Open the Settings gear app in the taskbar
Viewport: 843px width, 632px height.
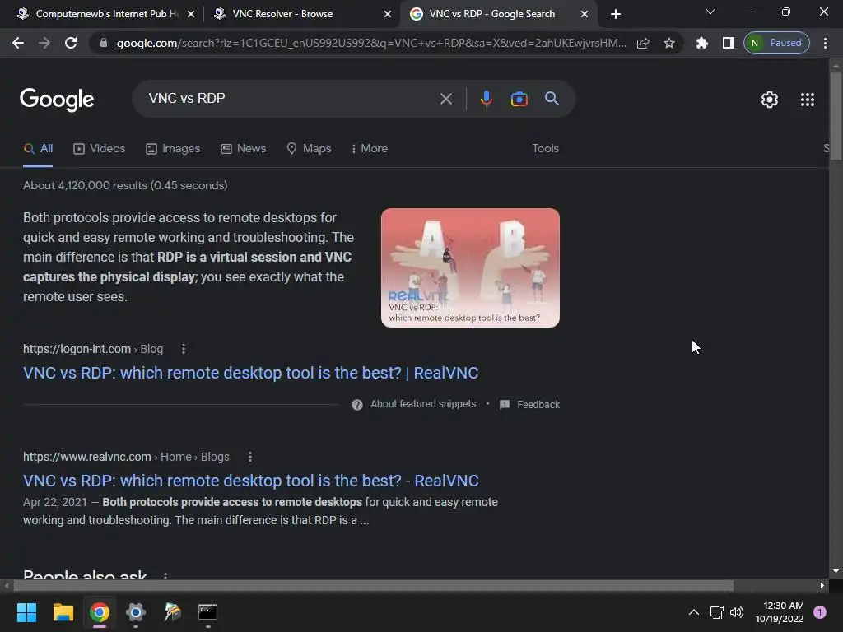(136, 612)
